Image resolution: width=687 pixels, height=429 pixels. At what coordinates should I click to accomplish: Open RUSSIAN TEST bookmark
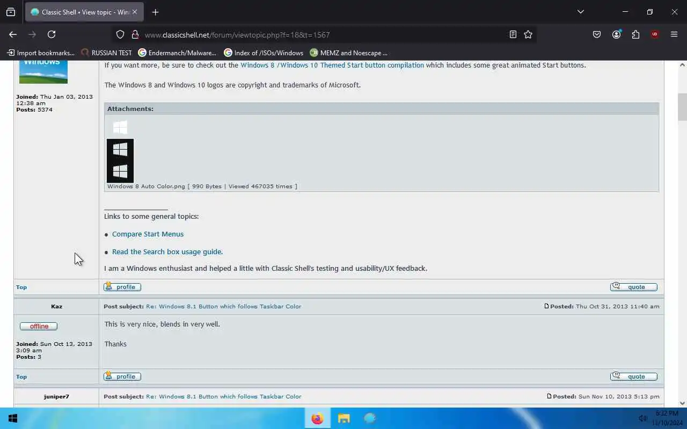(x=106, y=53)
